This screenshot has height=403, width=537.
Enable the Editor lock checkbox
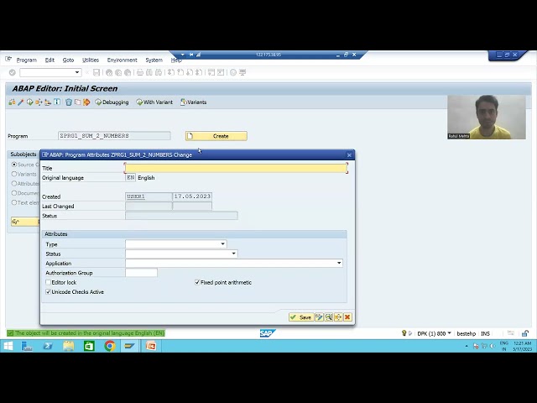click(x=49, y=282)
